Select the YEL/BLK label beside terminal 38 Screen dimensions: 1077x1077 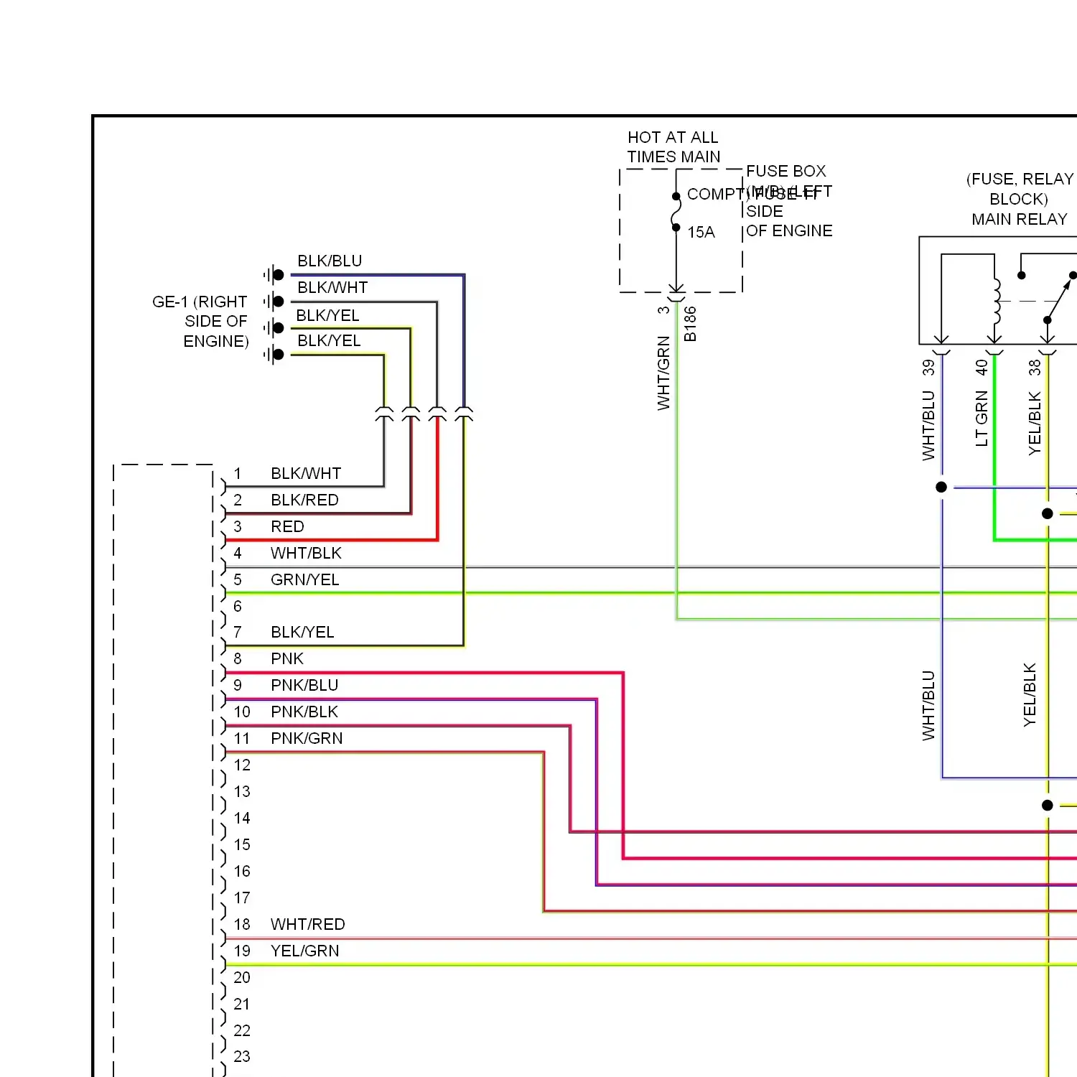pos(1034,424)
